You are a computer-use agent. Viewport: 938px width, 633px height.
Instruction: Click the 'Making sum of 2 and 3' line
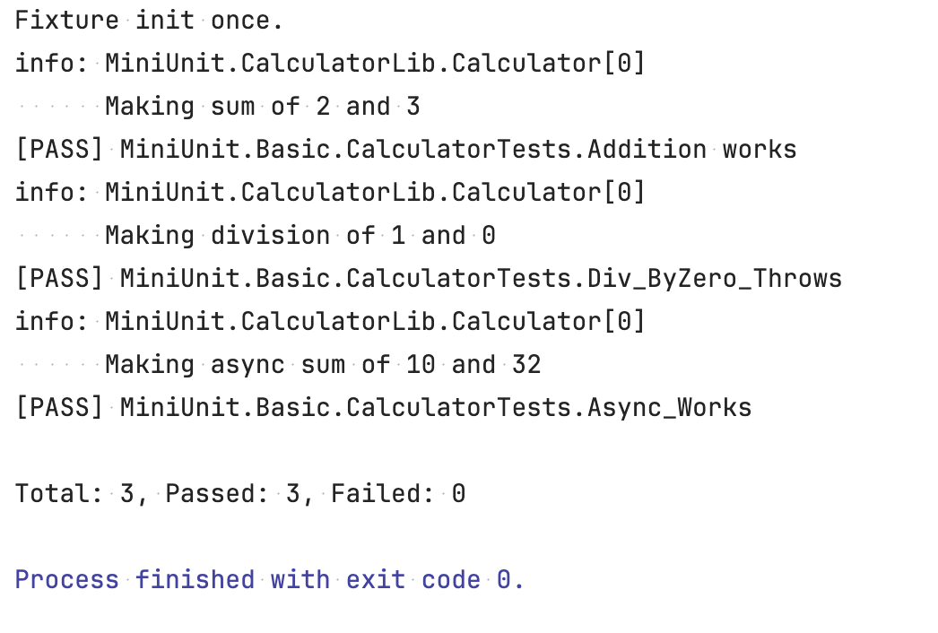click(x=263, y=107)
